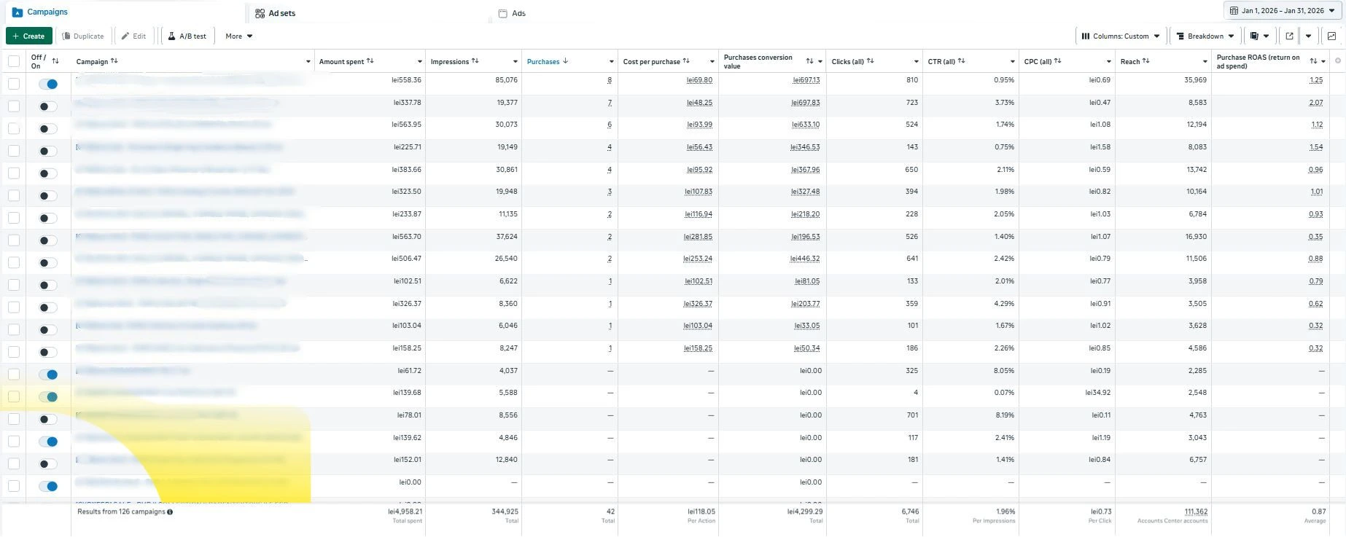Screen dimensions: 1346x537
Task: Click the Edit button
Action: coord(133,36)
